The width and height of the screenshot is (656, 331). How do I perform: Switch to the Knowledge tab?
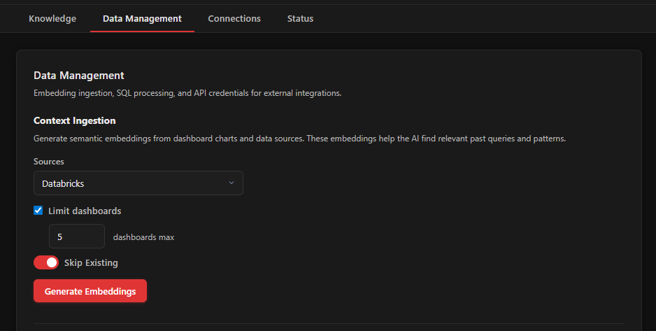pos(52,18)
